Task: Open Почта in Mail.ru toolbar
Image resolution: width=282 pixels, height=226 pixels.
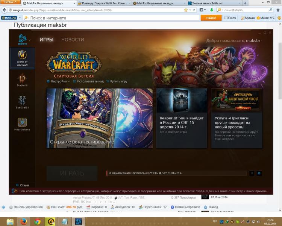Action: click(230, 18)
